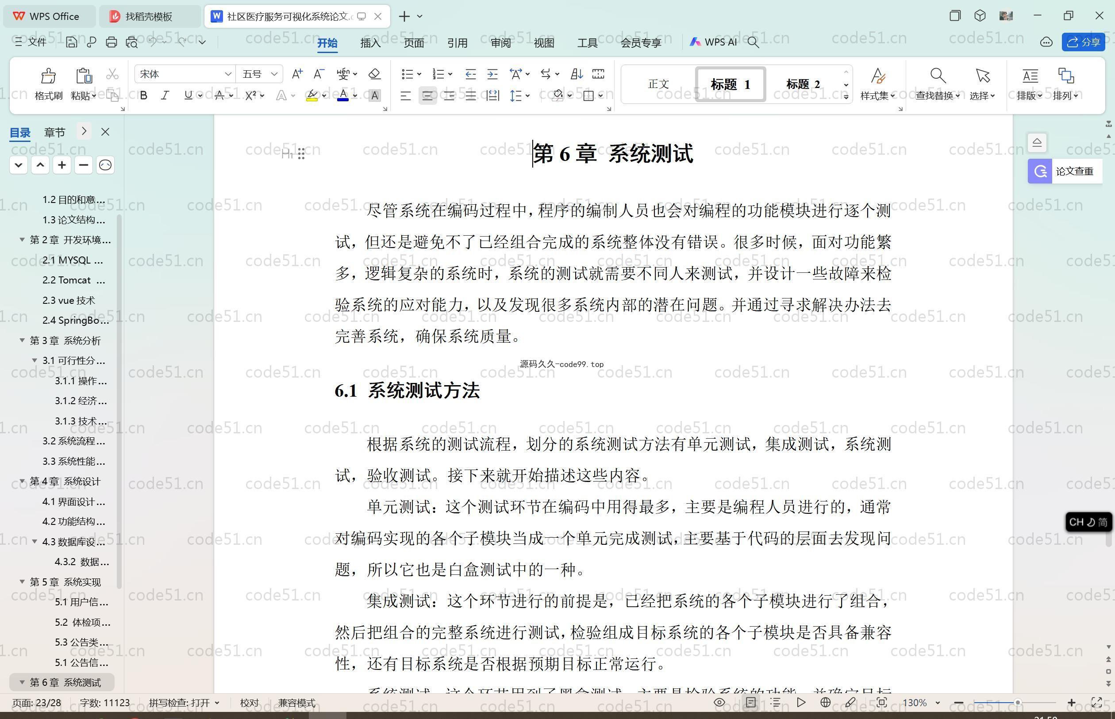Toggle Bold formatting

(144, 96)
